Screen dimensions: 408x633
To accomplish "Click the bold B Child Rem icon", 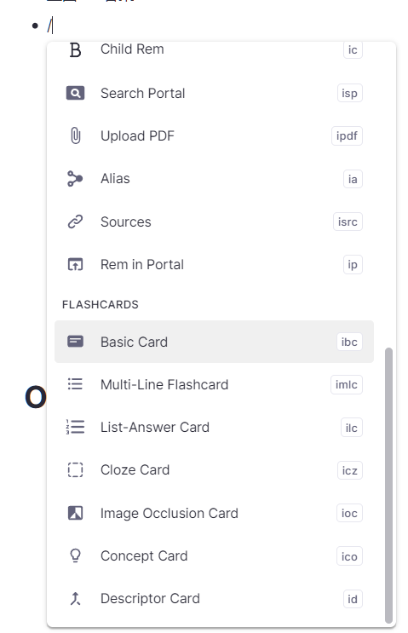I will [x=76, y=50].
